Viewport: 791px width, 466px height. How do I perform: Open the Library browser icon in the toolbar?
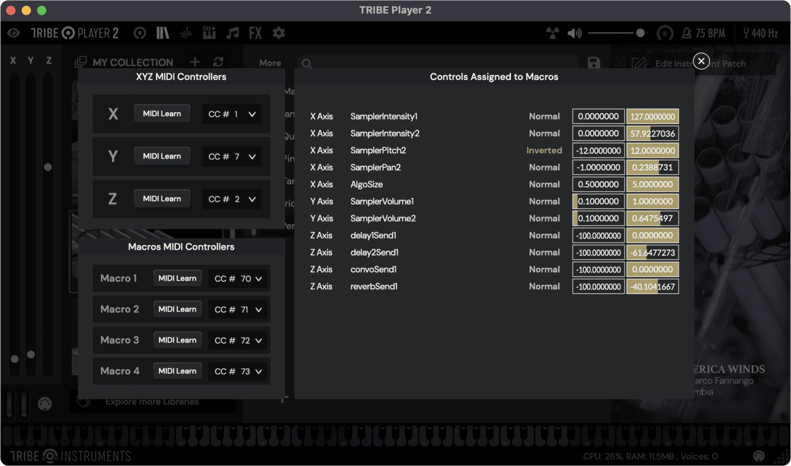tap(163, 33)
